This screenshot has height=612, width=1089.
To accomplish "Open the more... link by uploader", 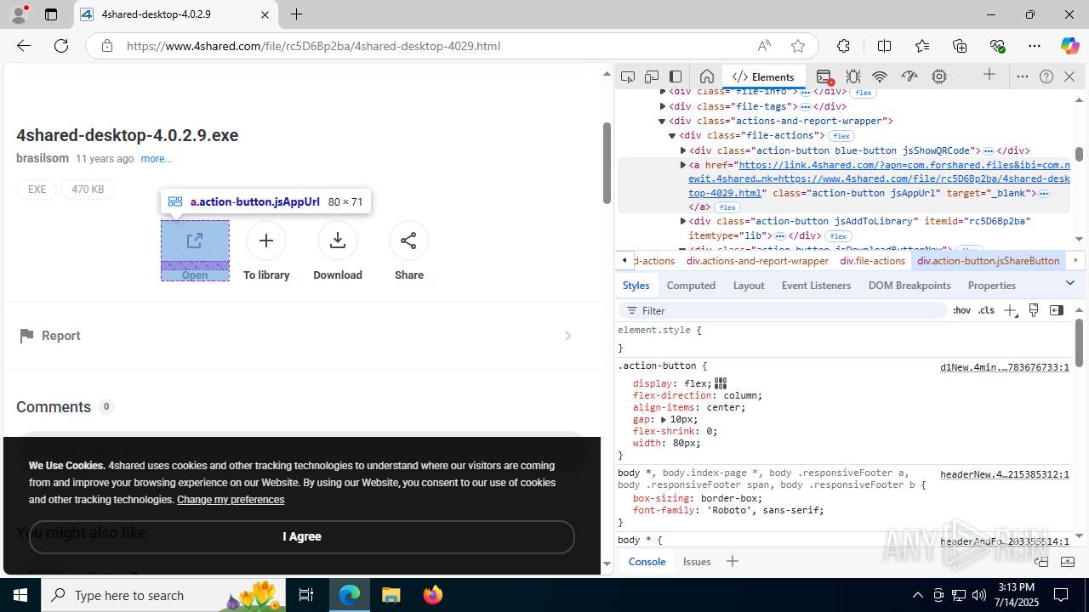I will pyautogui.click(x=157, y=159).
